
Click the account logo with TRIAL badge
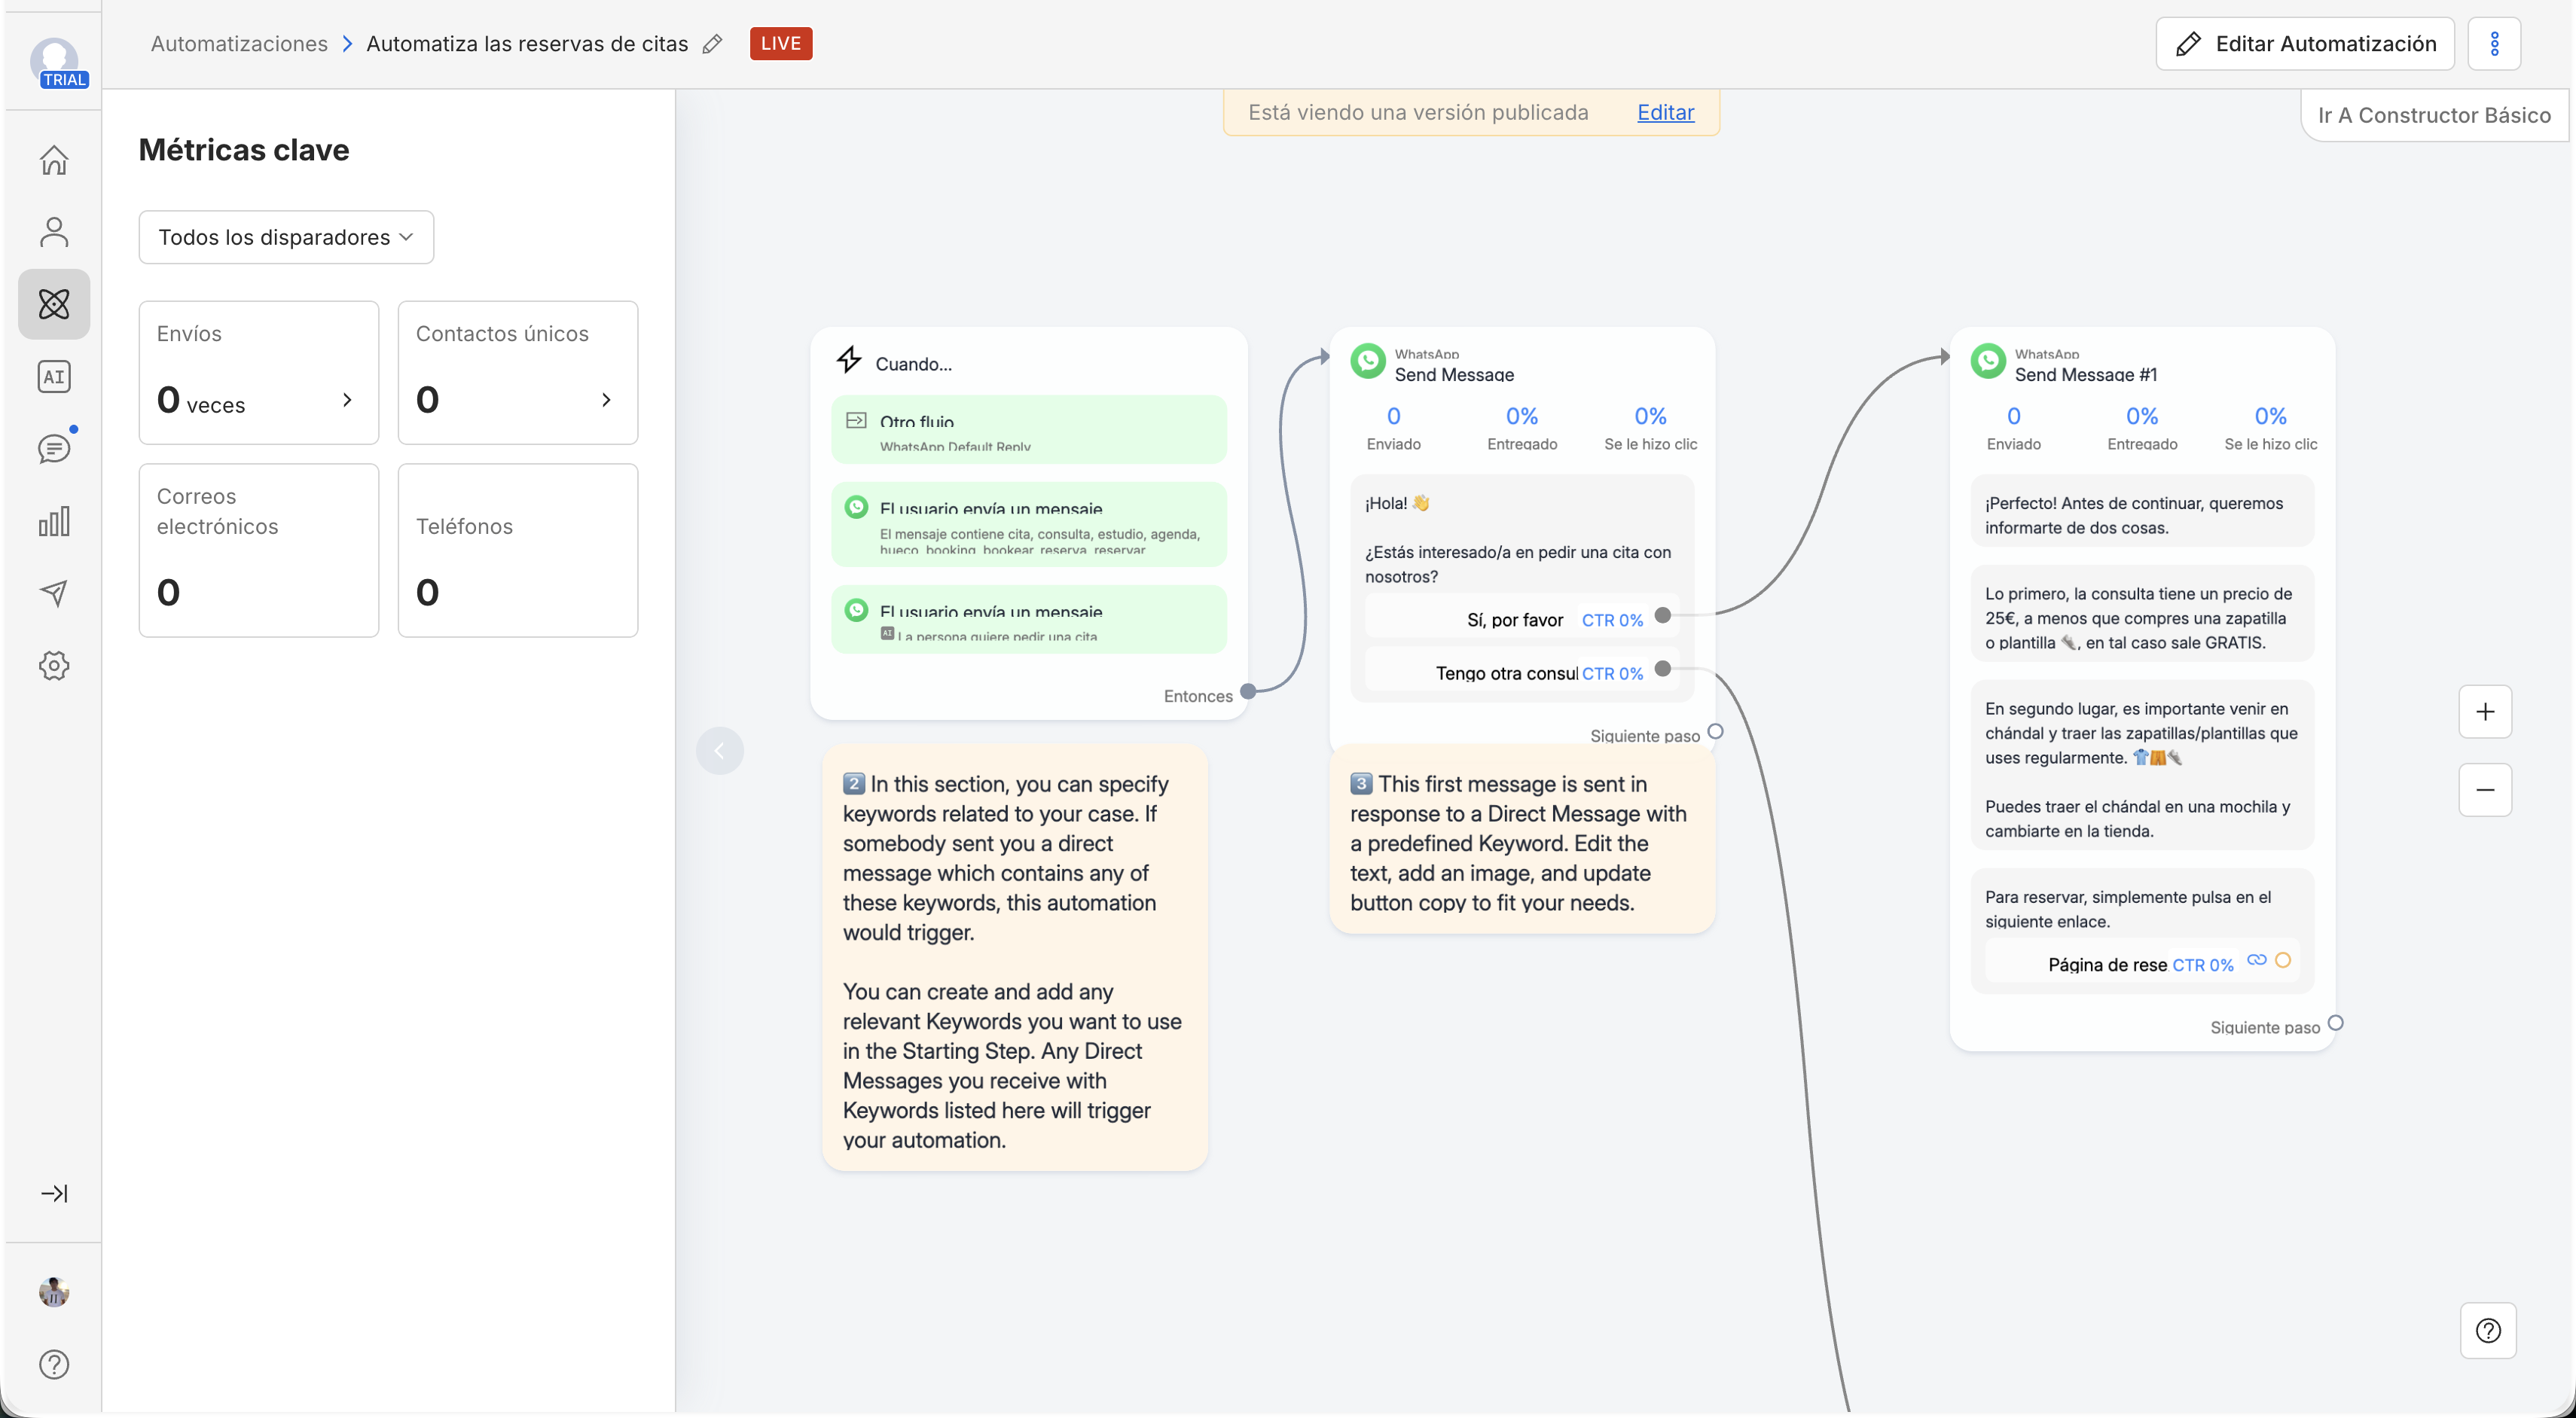tap(55, 62)
